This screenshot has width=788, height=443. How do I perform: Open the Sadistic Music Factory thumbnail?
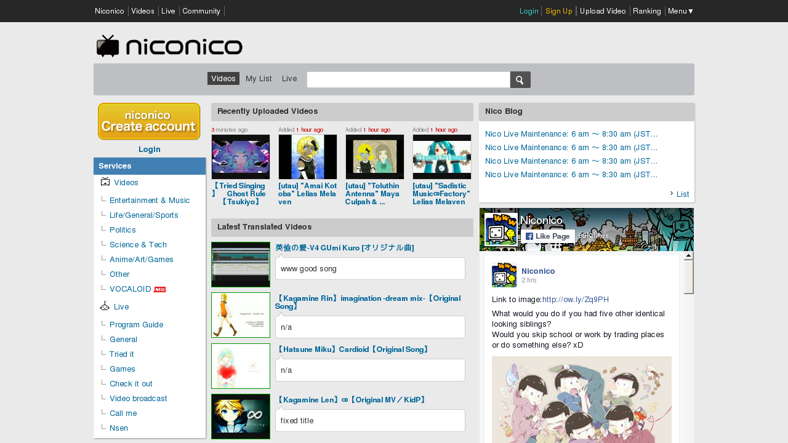coord(442,157)
